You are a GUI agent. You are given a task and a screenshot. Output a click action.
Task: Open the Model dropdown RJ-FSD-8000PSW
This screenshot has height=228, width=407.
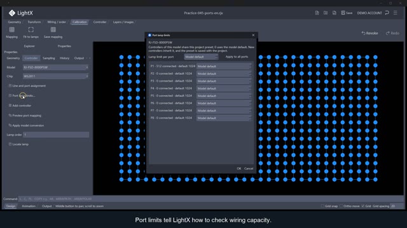coord(55,68)
